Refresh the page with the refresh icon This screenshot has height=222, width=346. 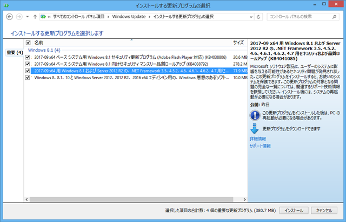pyautogui.click(x=258, y=17)
